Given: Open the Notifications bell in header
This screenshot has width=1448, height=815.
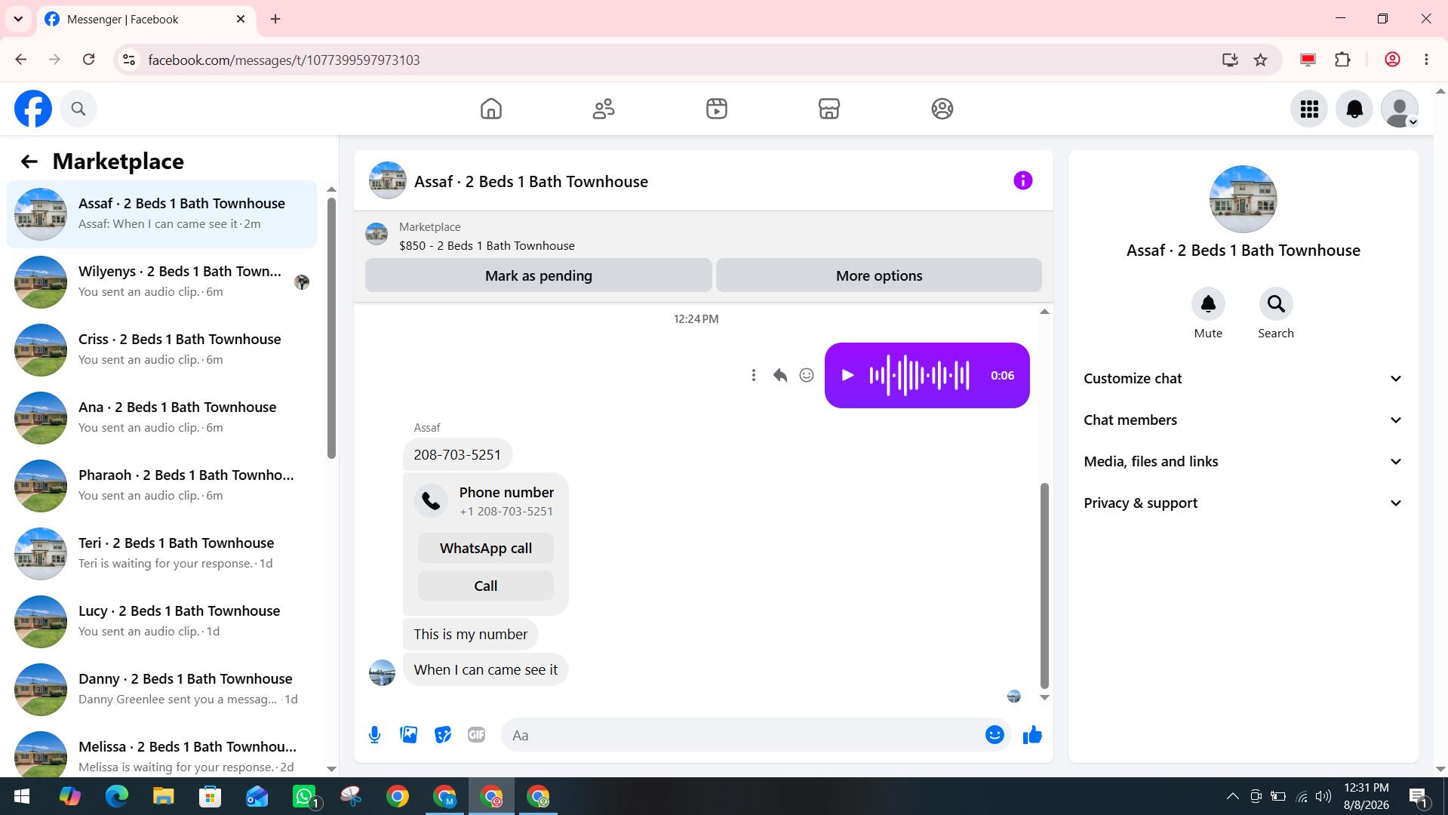Looking at the screenshot, I should [1354, 109].
